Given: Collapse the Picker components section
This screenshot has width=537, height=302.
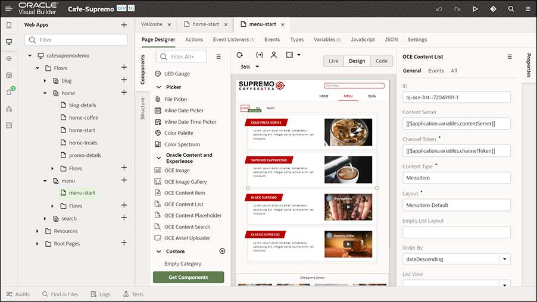Looking at the screenshot, I should [x=158, y=87].
